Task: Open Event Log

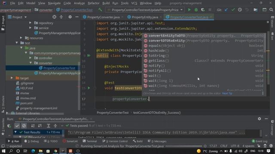Action: [260, 141]
